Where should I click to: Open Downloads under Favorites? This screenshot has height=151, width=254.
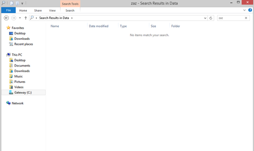click(x=22, y=39)
